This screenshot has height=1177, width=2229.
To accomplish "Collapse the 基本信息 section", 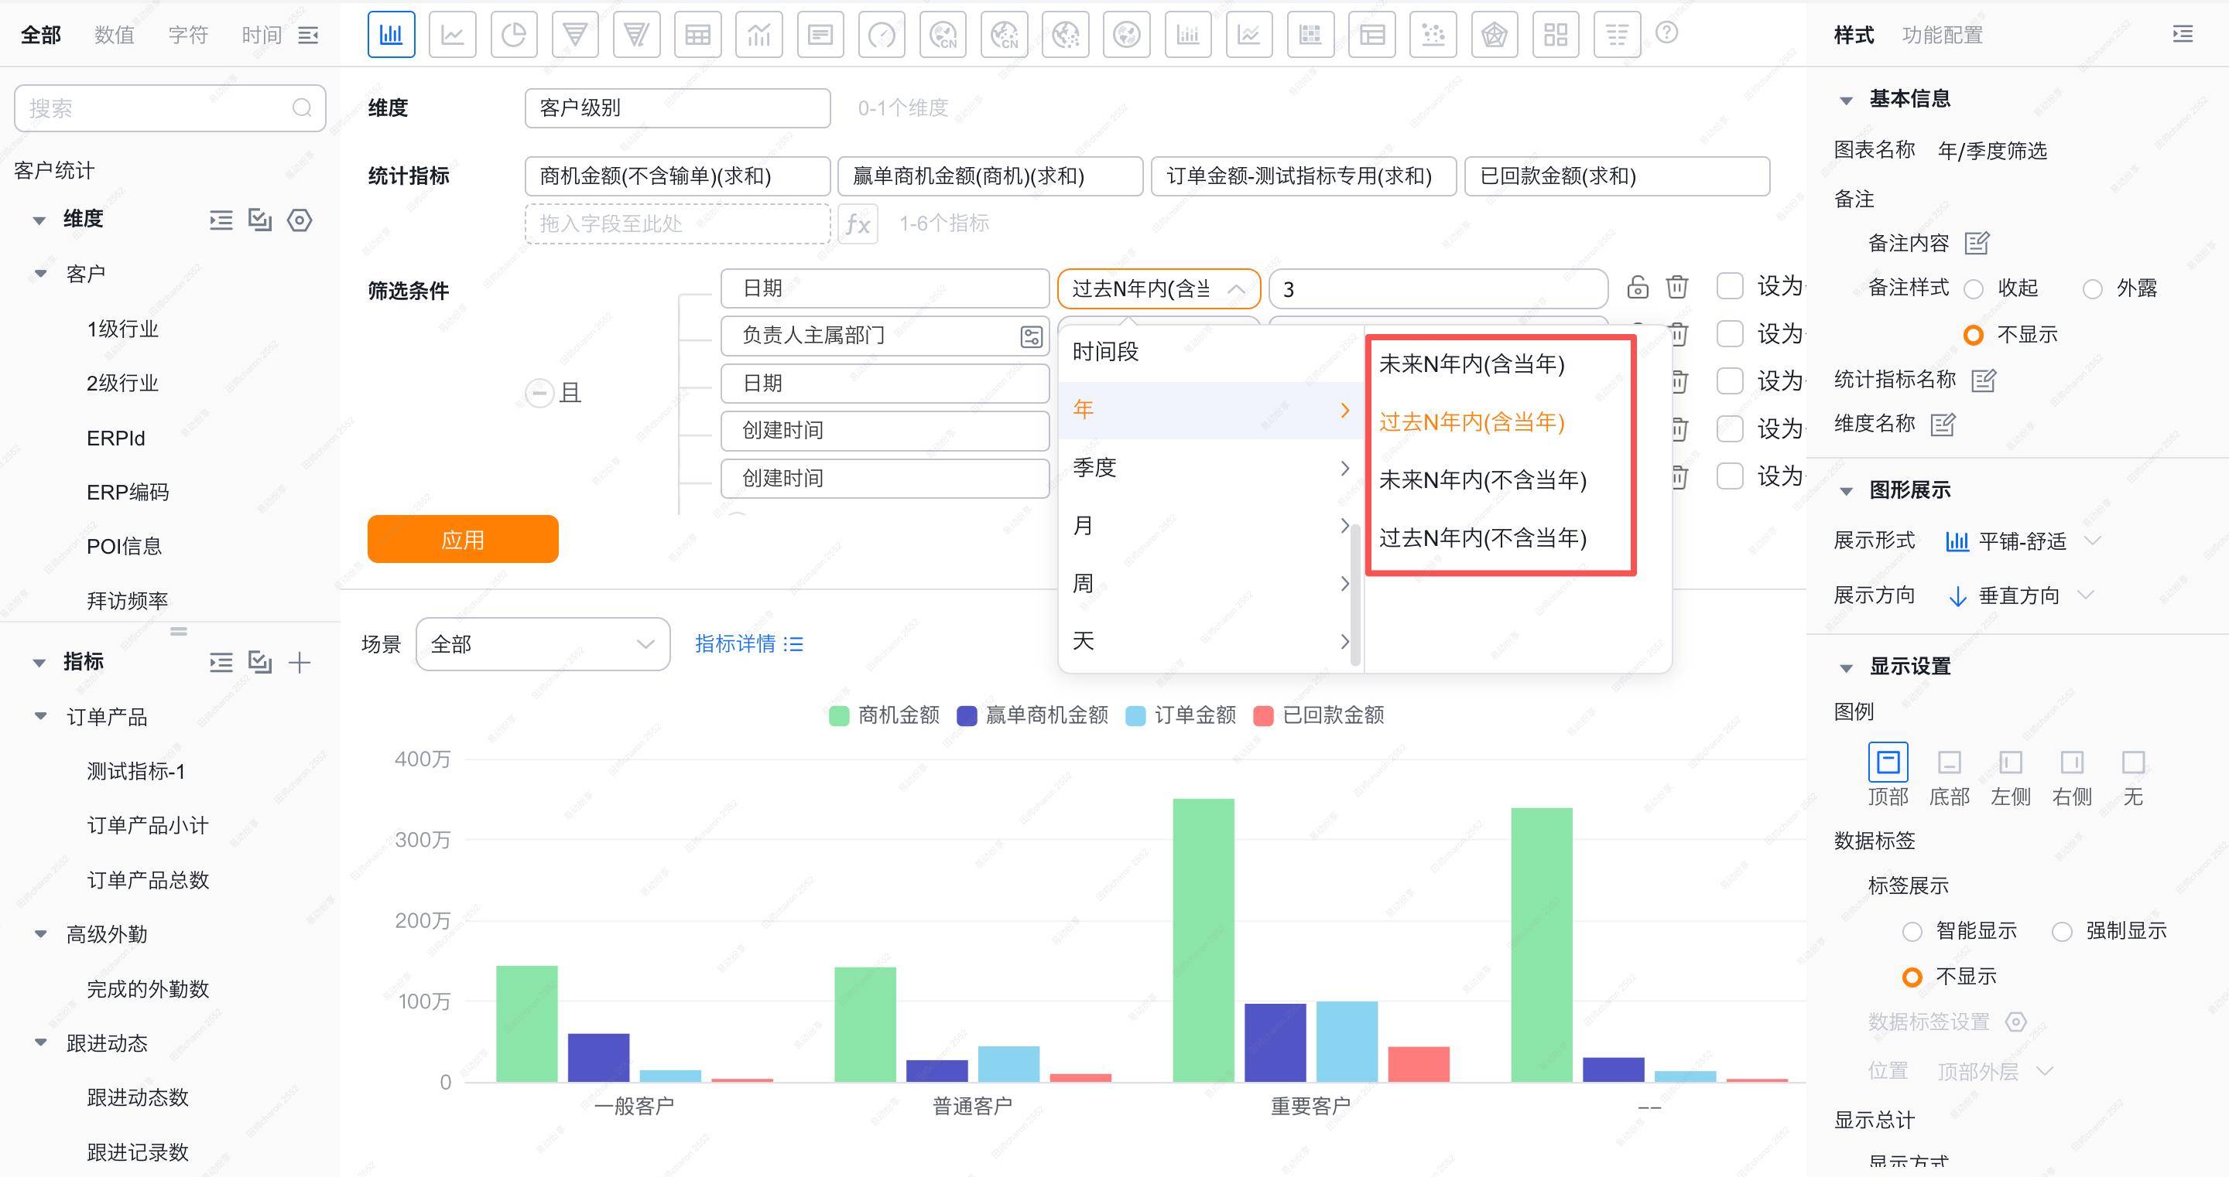I will (x=1846, y=101).
